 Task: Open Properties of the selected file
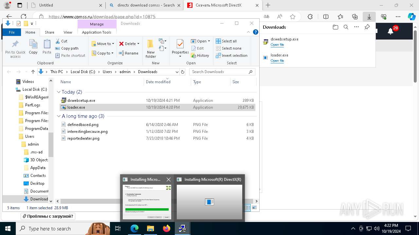click(180, 48)
